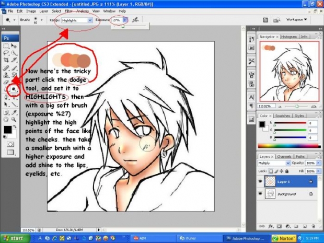Select the Rectangular Marquee tool
This screenshot has width=324, height=243.
click(6, 45)
